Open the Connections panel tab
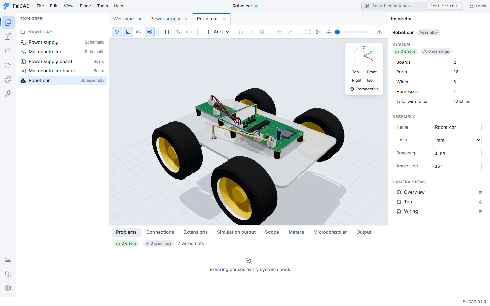The width and height of the screenshot is (490, 306). point(160,232)
